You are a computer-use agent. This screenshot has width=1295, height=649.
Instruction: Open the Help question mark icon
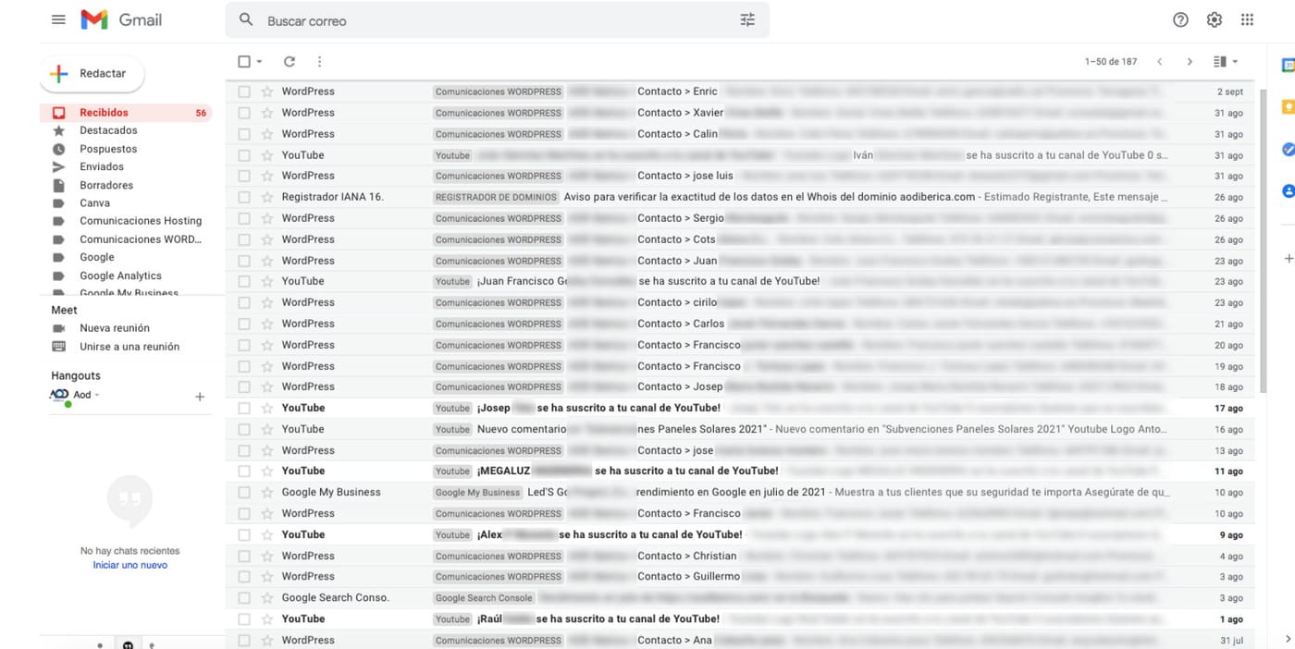[1180, 20]
